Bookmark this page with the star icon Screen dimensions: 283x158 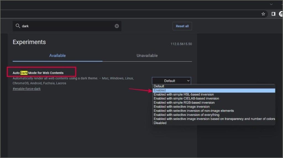(263, 14)
